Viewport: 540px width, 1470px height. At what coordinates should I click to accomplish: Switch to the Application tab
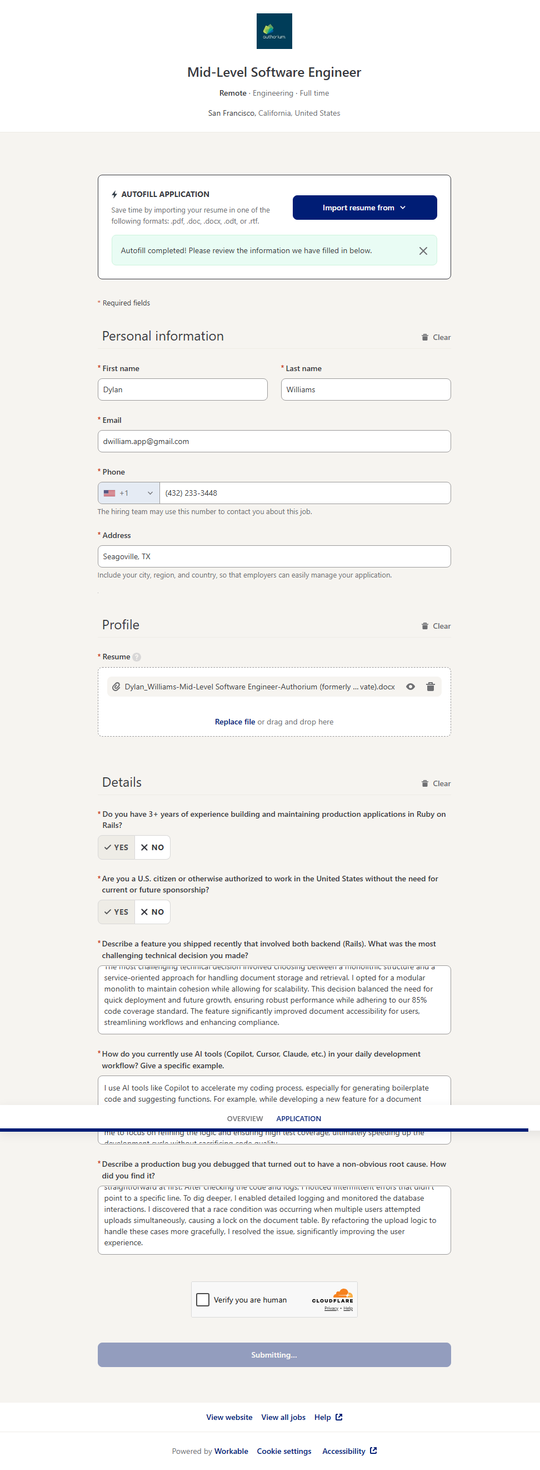pos(298,1118)
